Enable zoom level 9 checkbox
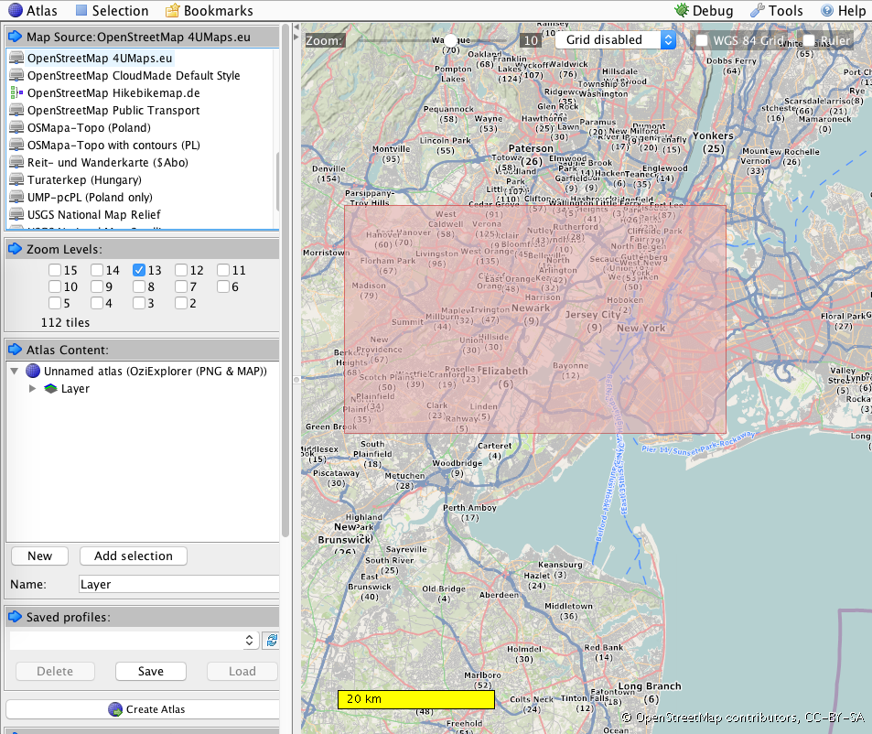The width and height of the screenshot is (872, 734). pyautogui.click(x=97, y=286)
